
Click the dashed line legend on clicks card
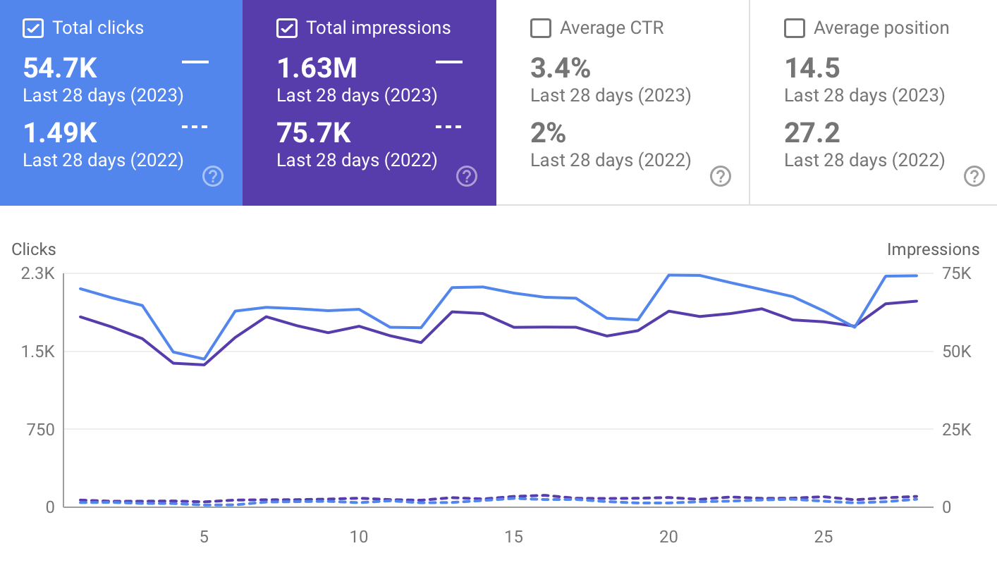pyautogui.click(x=196, y=127)
